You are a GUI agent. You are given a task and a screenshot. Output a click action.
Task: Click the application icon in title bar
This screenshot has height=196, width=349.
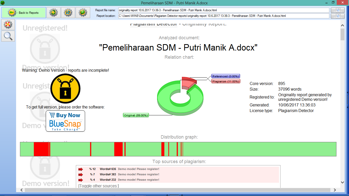3,3
